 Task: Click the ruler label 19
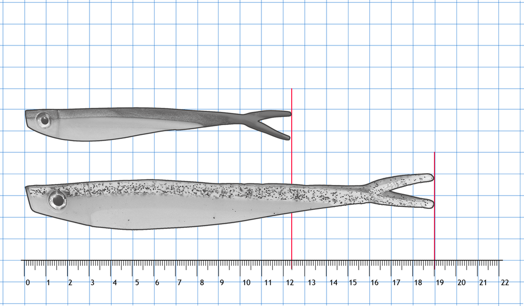[440, 283]
